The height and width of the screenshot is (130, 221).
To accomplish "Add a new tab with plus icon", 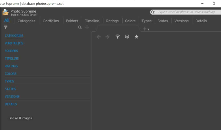I will click(145, 29).
